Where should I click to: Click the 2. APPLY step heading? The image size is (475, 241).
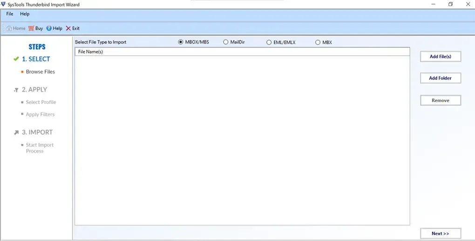pyautogui.click(x=34, y=90)
